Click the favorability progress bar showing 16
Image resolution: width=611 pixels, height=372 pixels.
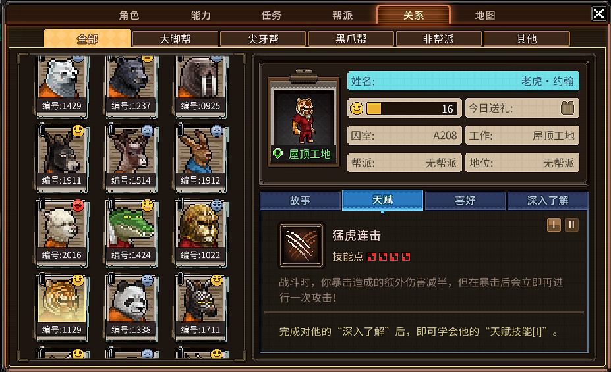tap(412, 108)
